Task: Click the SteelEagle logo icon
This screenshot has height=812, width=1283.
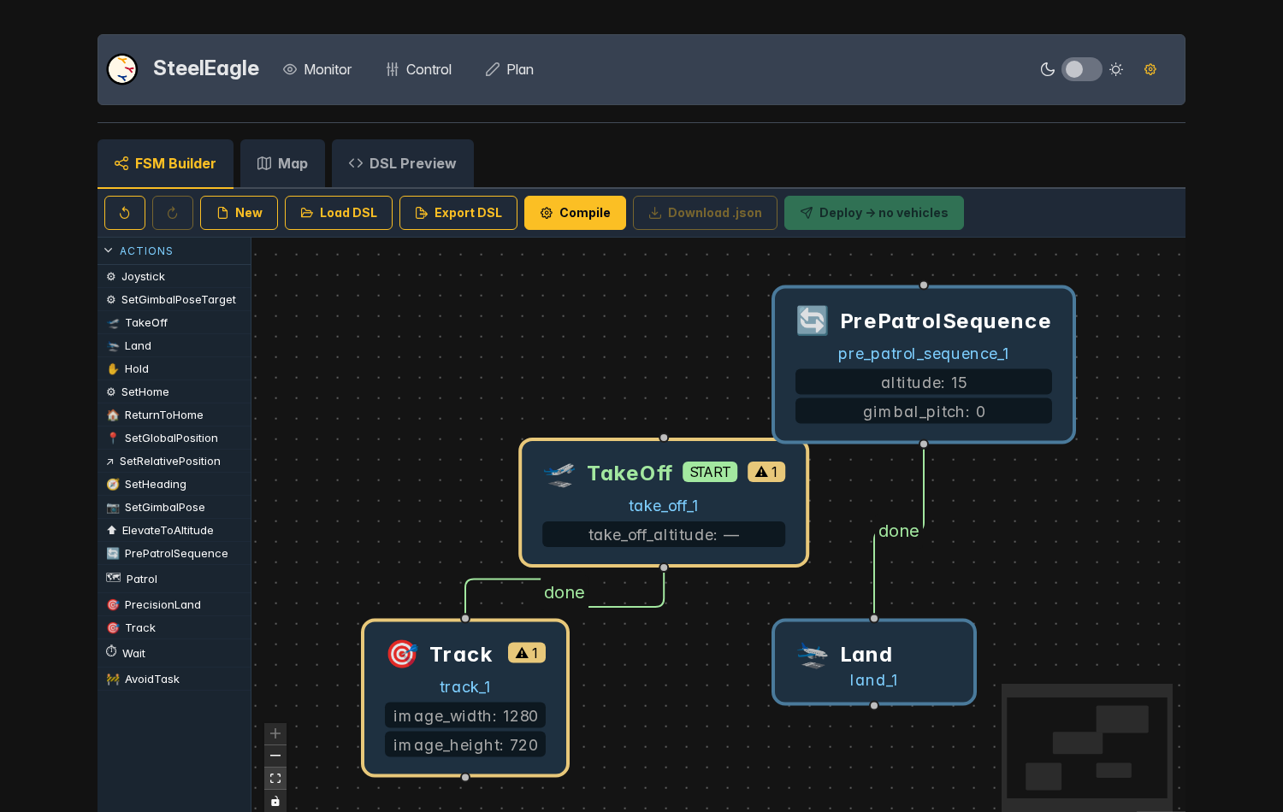Action: point(122,69)
